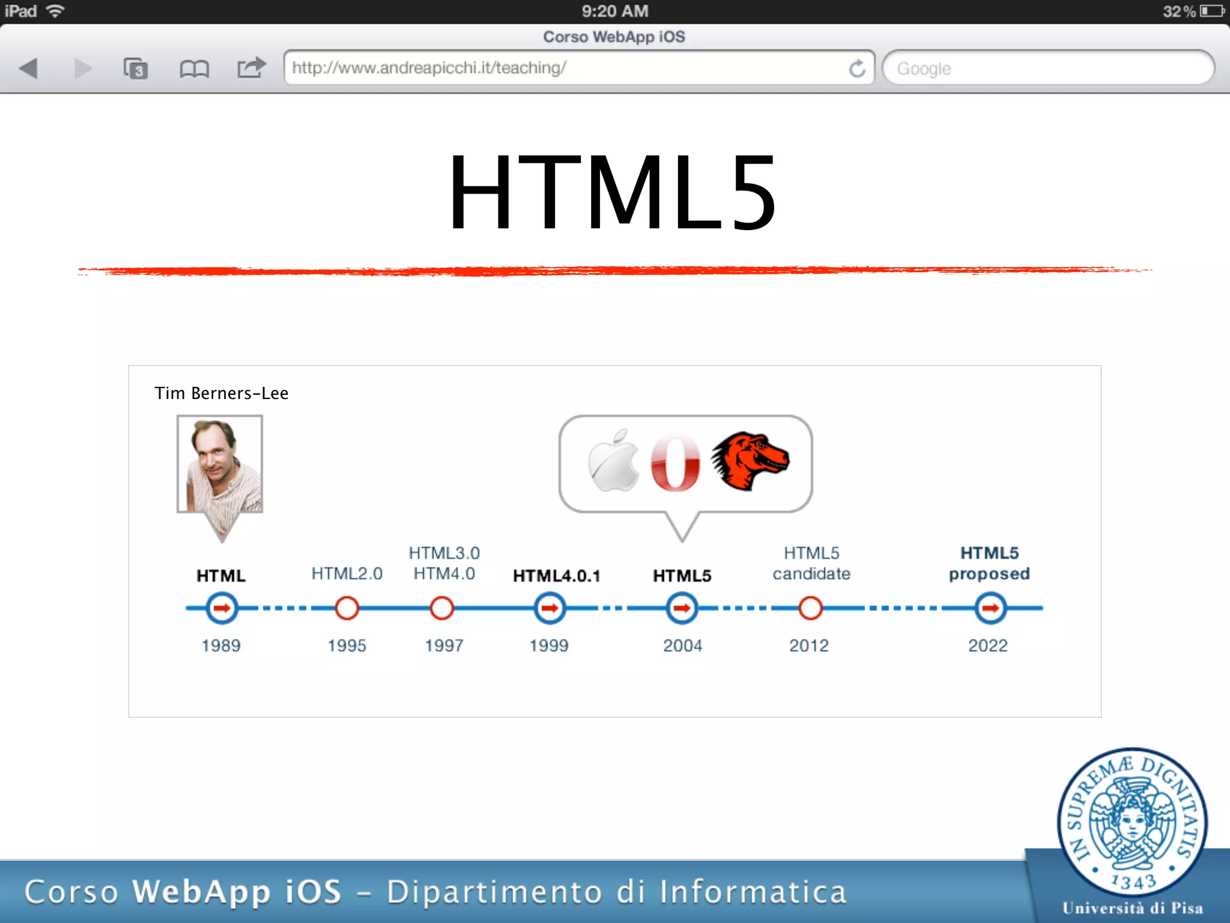1230x923 pixels.
Task: Click the 'Tim Berners-Lee' name label
Action: click(222, 393)
